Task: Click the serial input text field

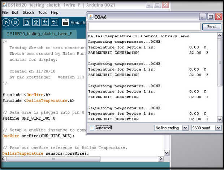Action: [x=144, y=27]
